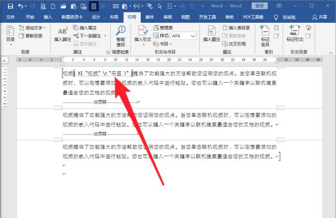Open the undo history dropdown arrow

26,6
